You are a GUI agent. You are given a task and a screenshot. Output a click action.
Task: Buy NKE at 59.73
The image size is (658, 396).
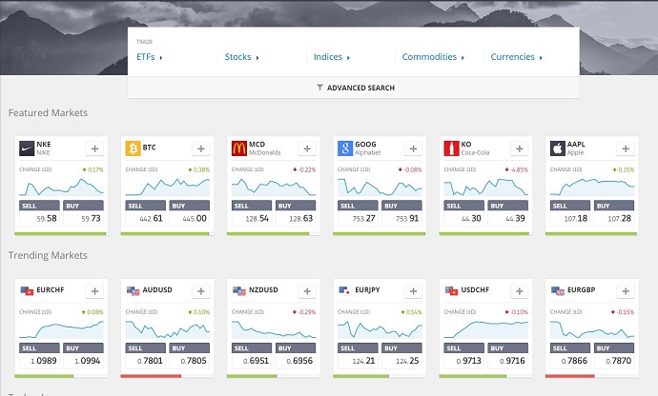[83, 213]
